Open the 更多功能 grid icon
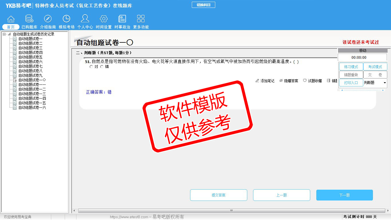The image size is (391, 220). (x=141, y=19)
